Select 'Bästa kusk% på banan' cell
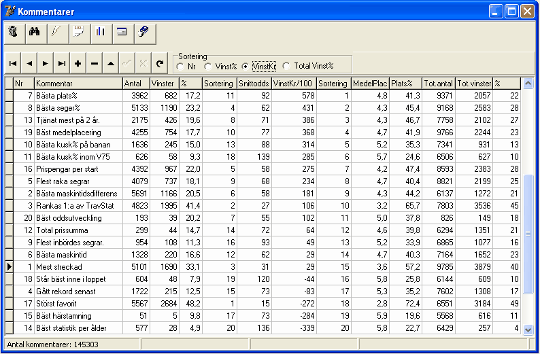This screenshot has height=354, width=540. (x=78, y=145)
